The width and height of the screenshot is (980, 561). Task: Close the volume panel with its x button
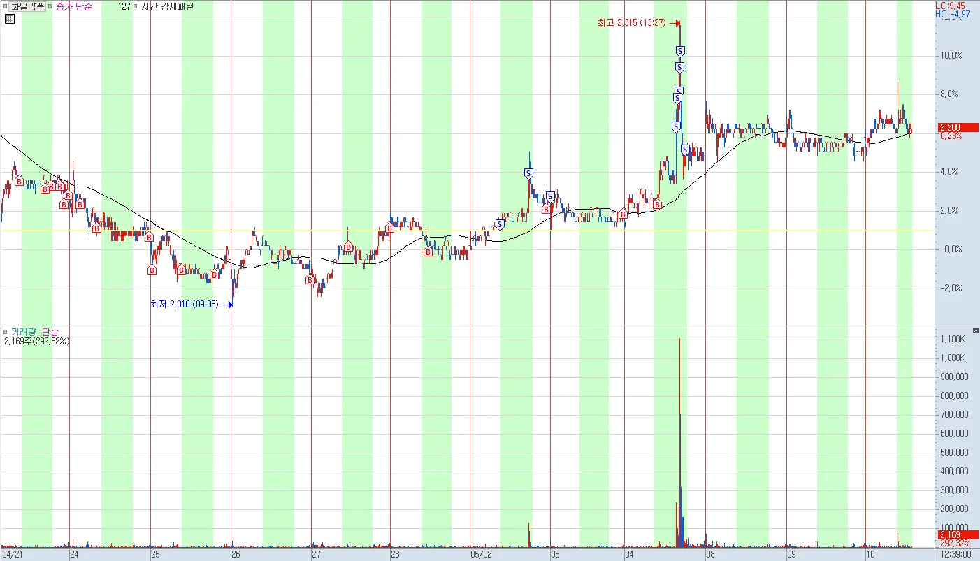point(976,330)
